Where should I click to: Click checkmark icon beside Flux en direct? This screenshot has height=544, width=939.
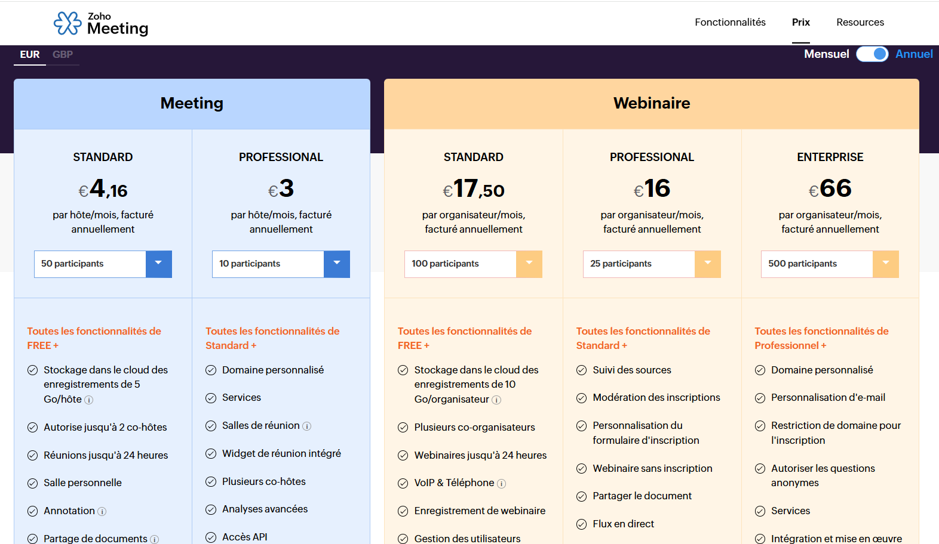(x=581, y=524)
